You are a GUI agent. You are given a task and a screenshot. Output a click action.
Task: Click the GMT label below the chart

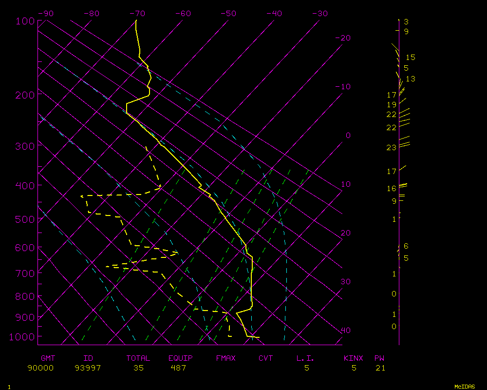click(x=49, y=358)
